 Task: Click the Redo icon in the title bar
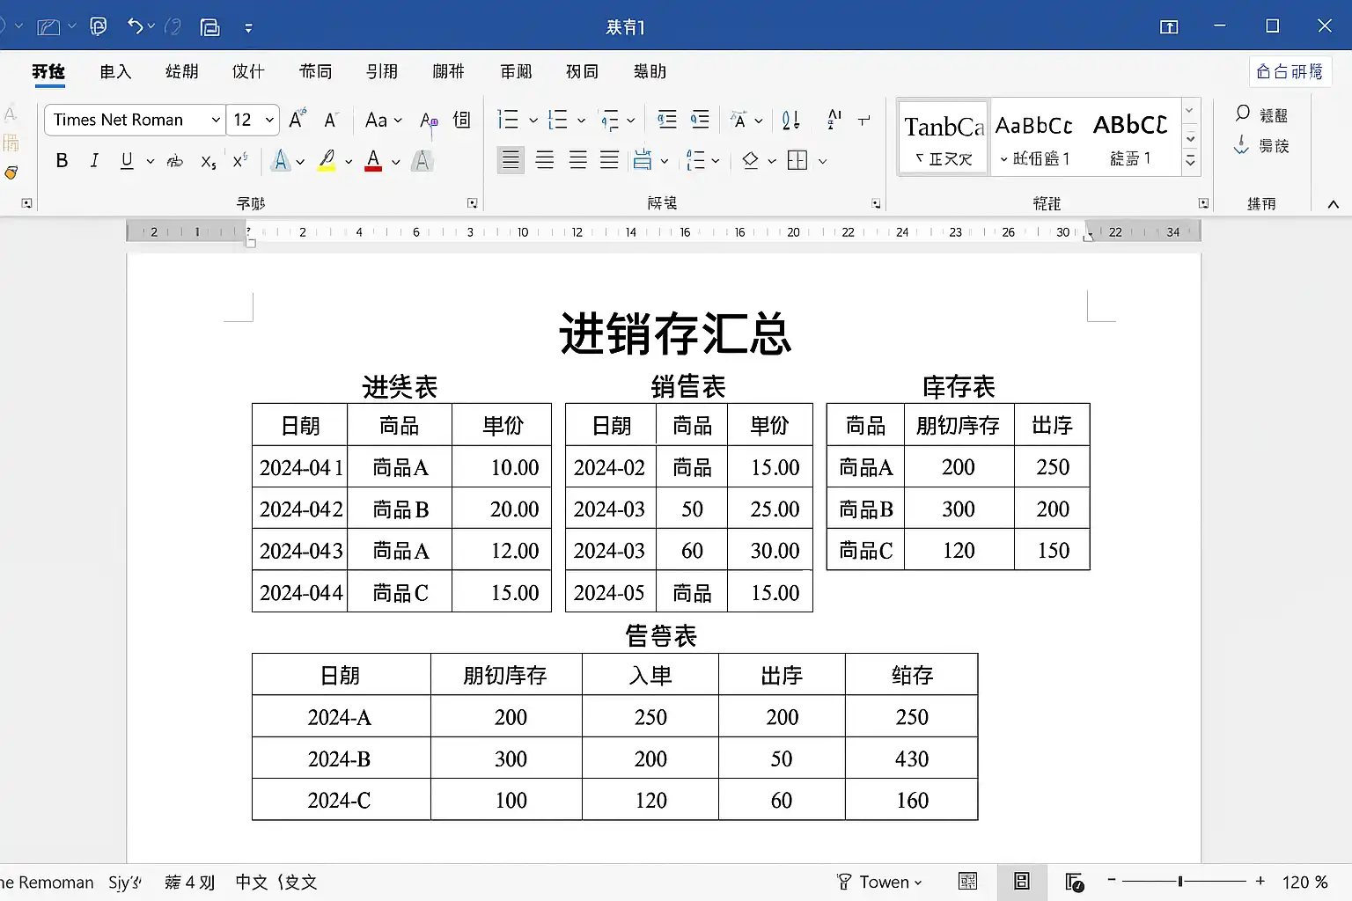pyautogui.click(x=173, y=26)
